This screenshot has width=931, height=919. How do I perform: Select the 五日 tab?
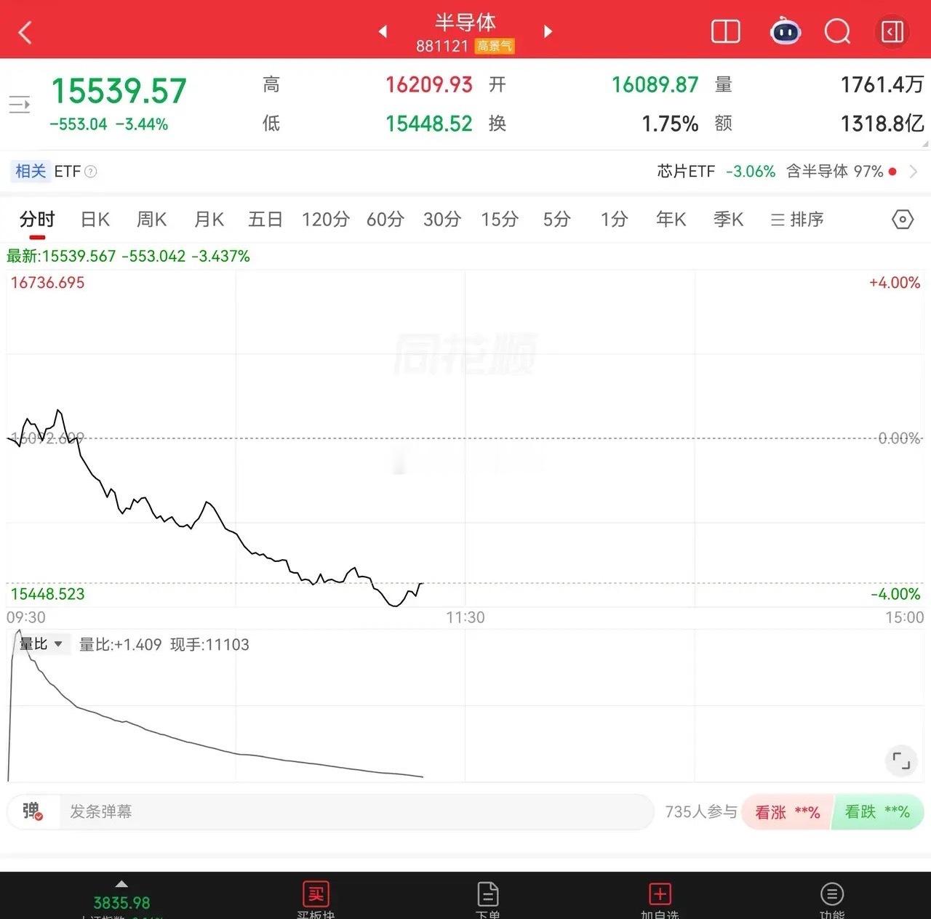[x=265, y=220]
